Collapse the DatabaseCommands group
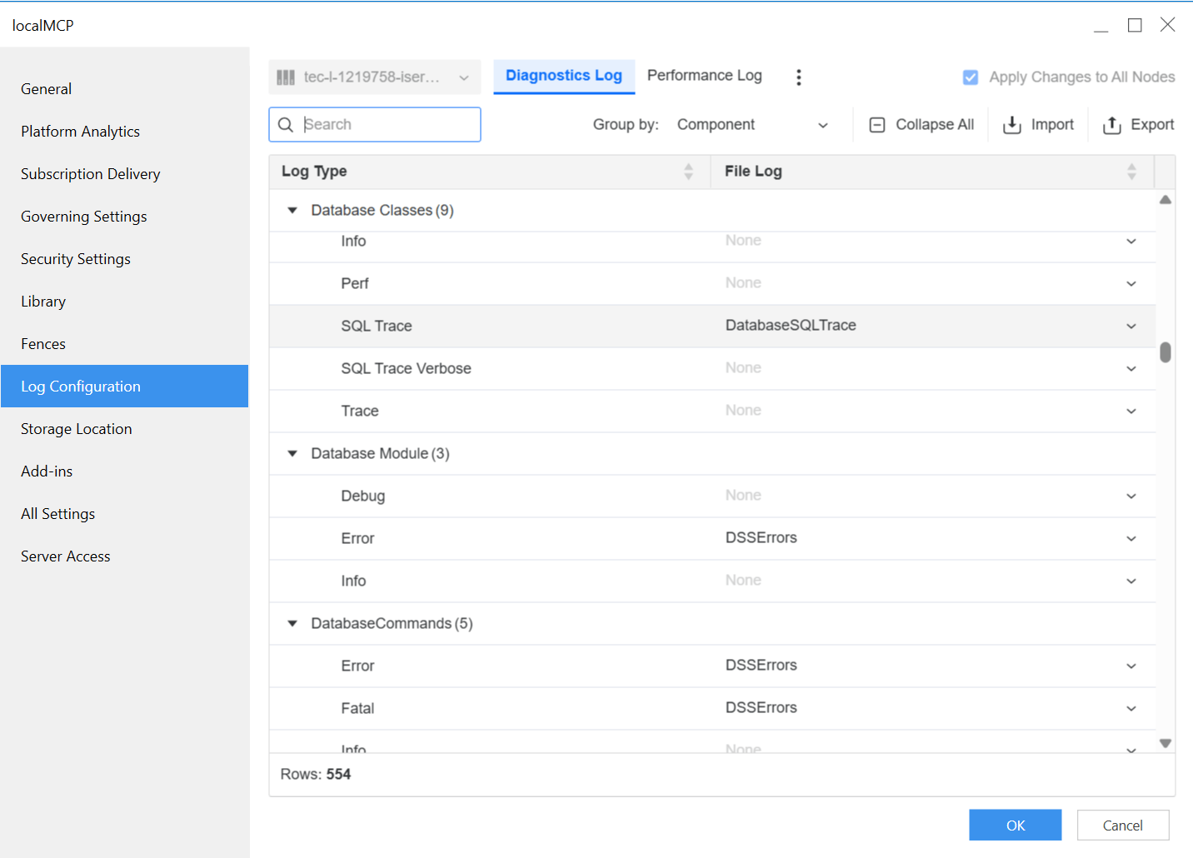This screenshot has height=858, width=1193. pos(292,624)
